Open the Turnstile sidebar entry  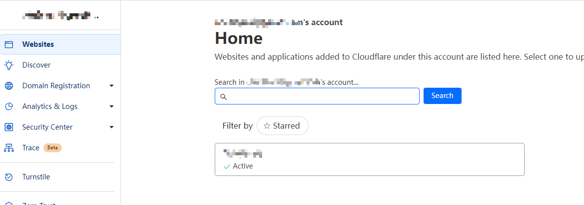pyautogui.click(x=60, y=177)
